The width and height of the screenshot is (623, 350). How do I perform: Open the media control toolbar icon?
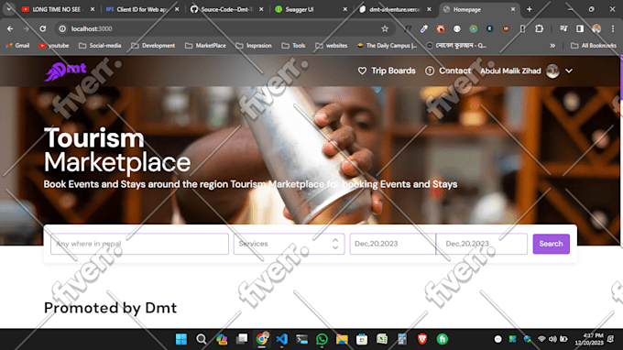click(563, 28)
